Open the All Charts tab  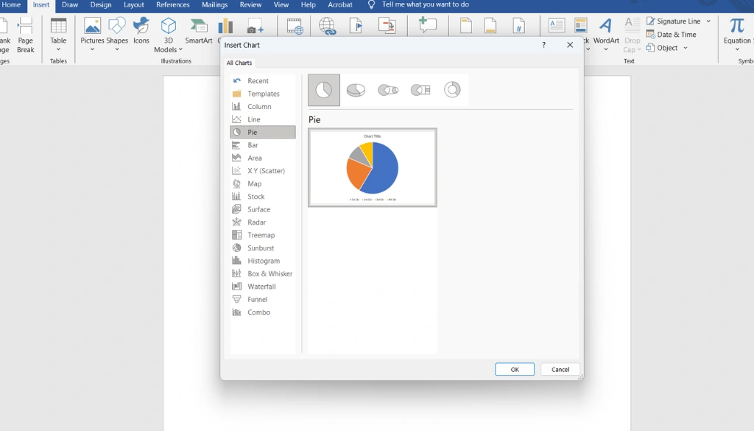239,63
